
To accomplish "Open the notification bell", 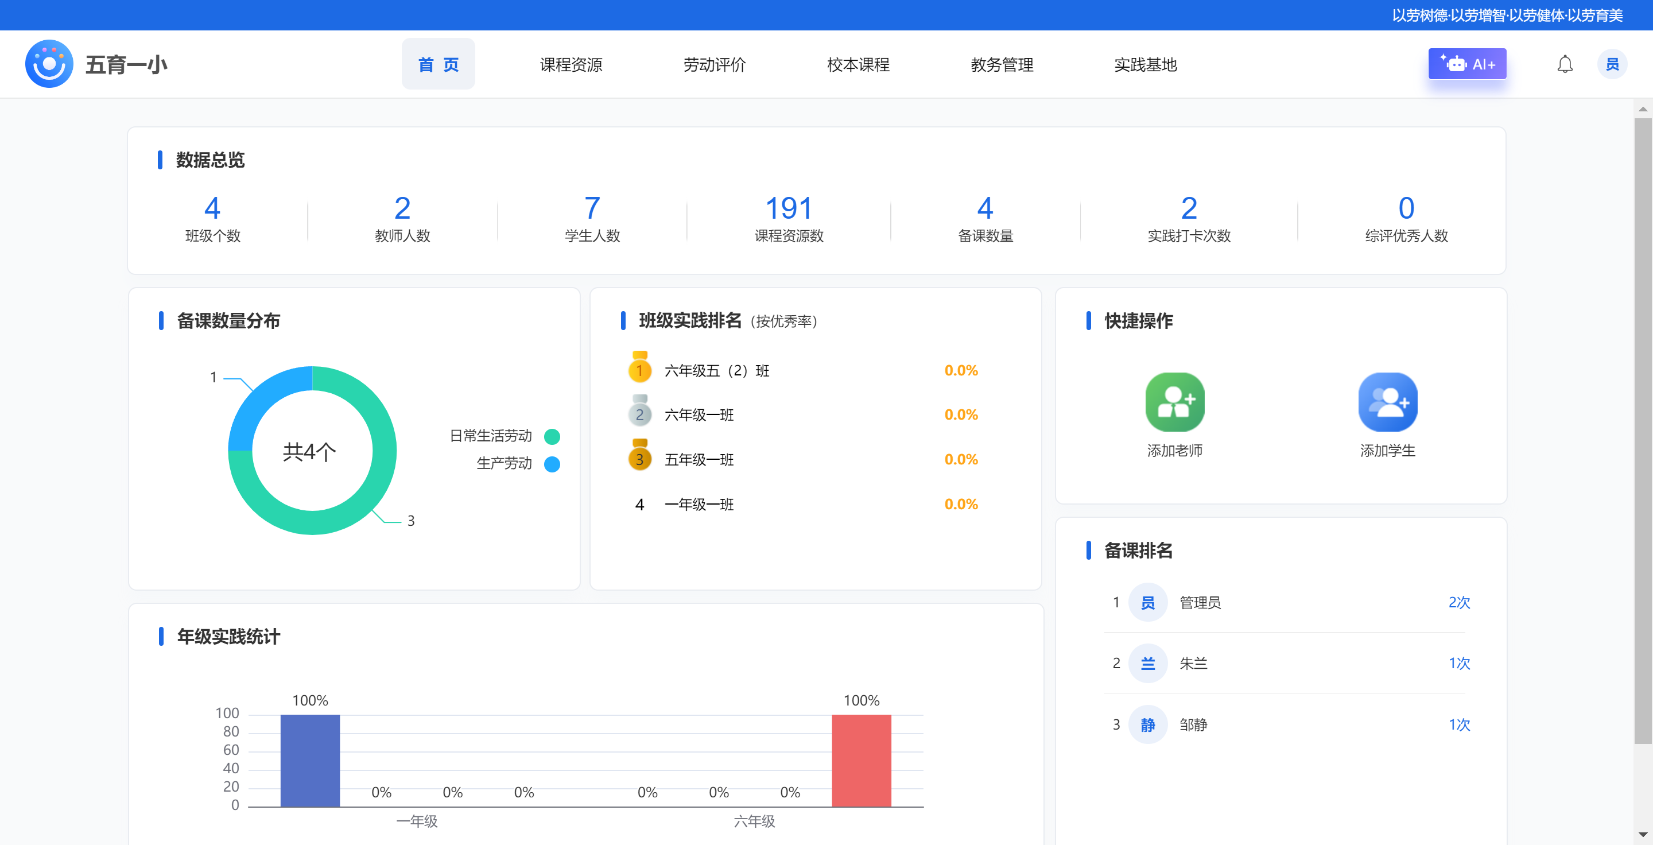I will coord(1565,64).
